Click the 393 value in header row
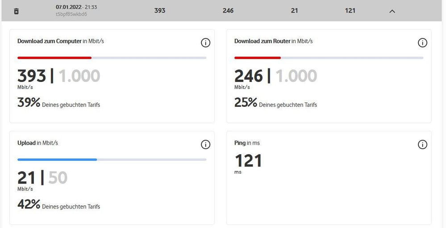Viewport: 446px width, 228px height. tap(160, 11)
